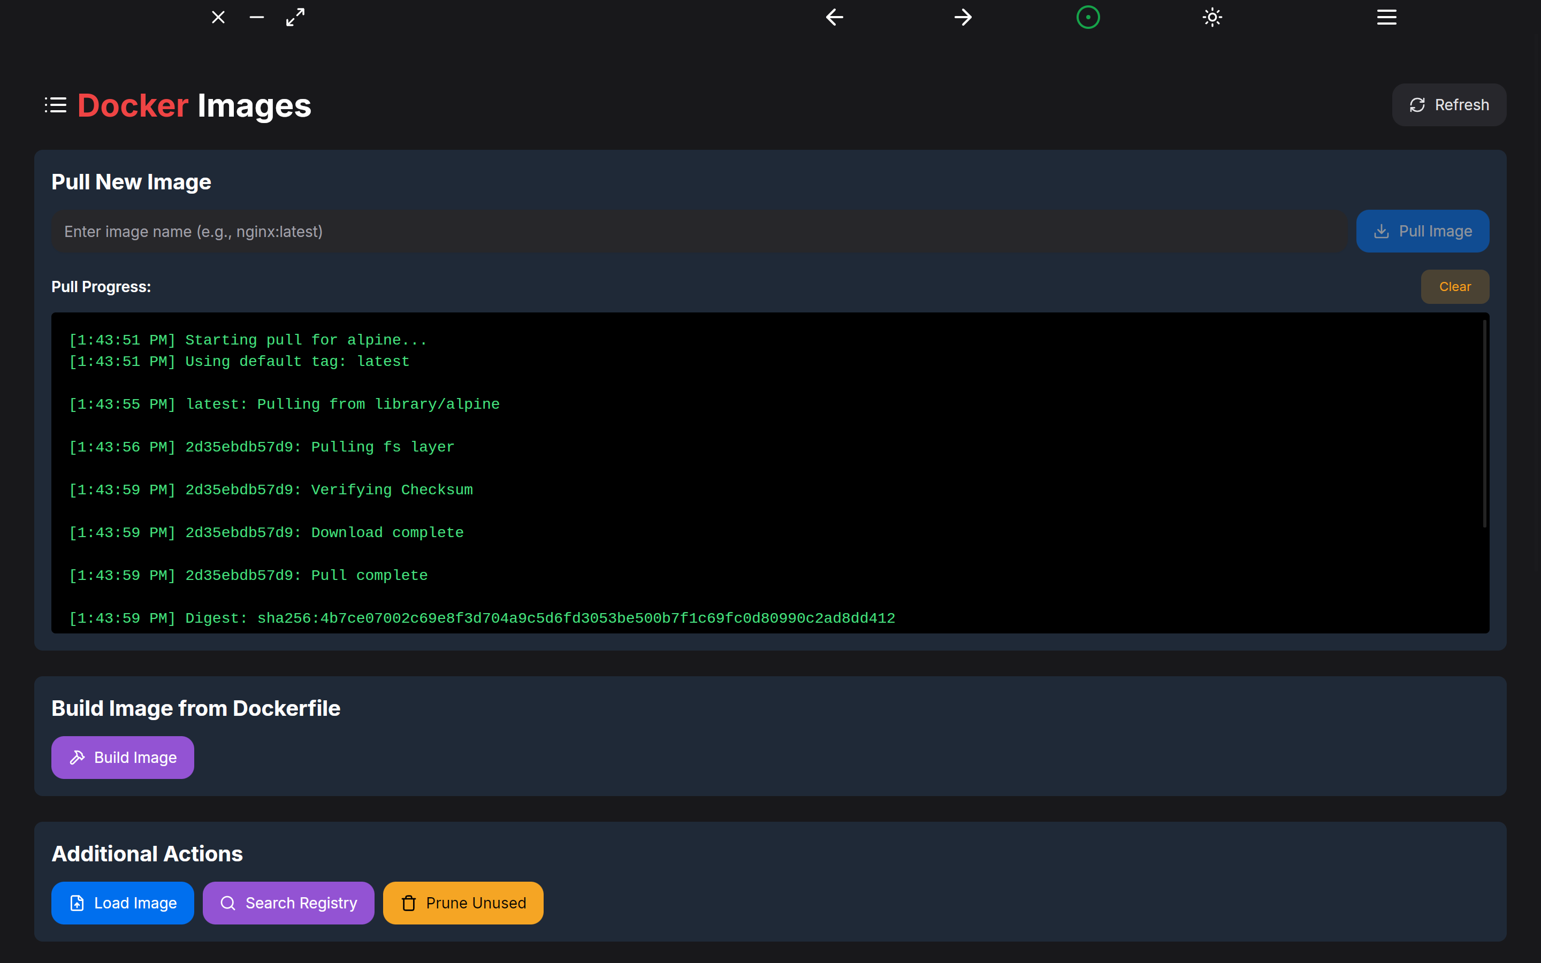Screen dimensions: 1541x963
Task: Click the Load Image button
Action: click(x=122, y=903)
